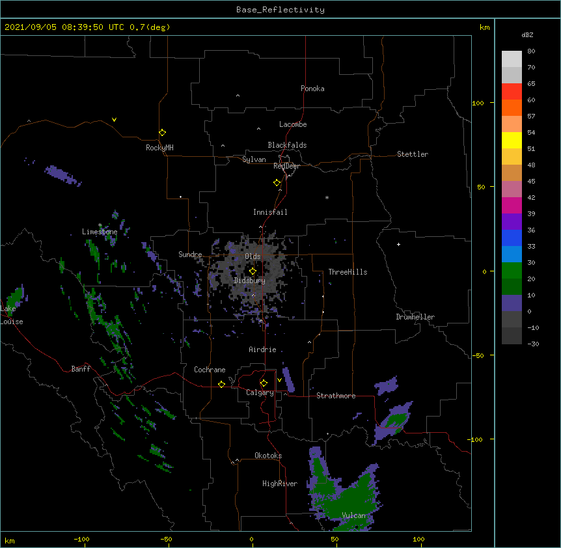Click the Olds town label
The image size is (561, 548).
(x=253, y=256)
